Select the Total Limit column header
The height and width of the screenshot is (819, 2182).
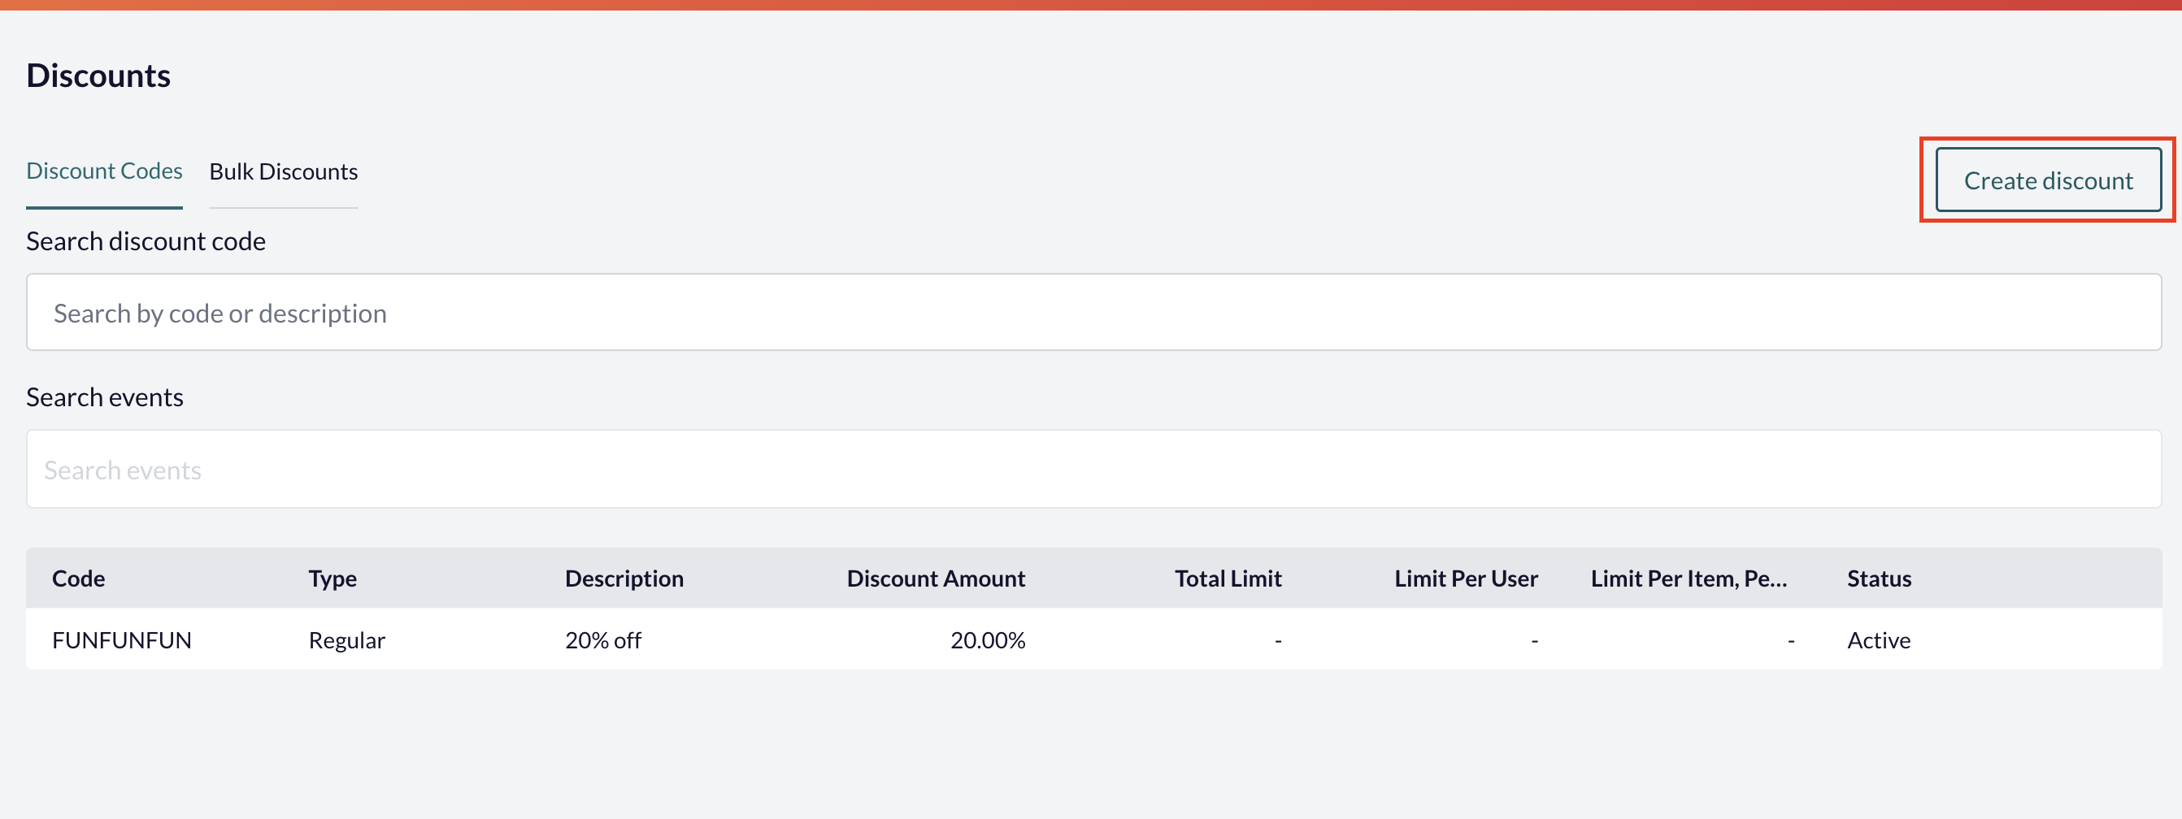pos(1228,578)
